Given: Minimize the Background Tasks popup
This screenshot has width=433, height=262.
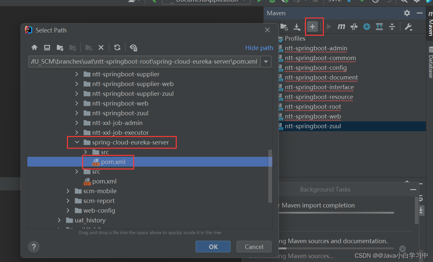Looking at the screenshot, I should click(x=413, y=190).
